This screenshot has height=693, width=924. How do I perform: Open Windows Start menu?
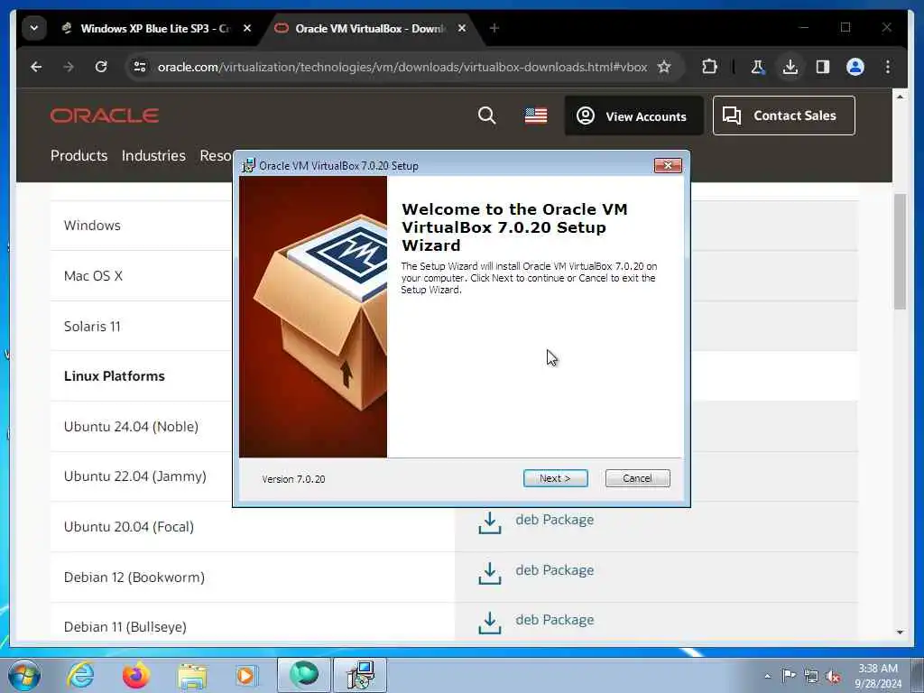coord(24,675)
